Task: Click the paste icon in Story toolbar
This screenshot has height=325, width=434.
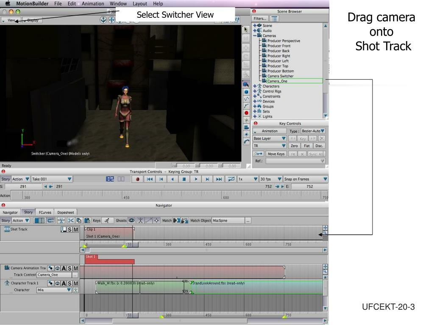Action: point(87,220)
